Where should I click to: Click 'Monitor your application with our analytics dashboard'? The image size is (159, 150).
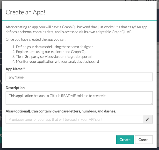click(x=57, y=62)
